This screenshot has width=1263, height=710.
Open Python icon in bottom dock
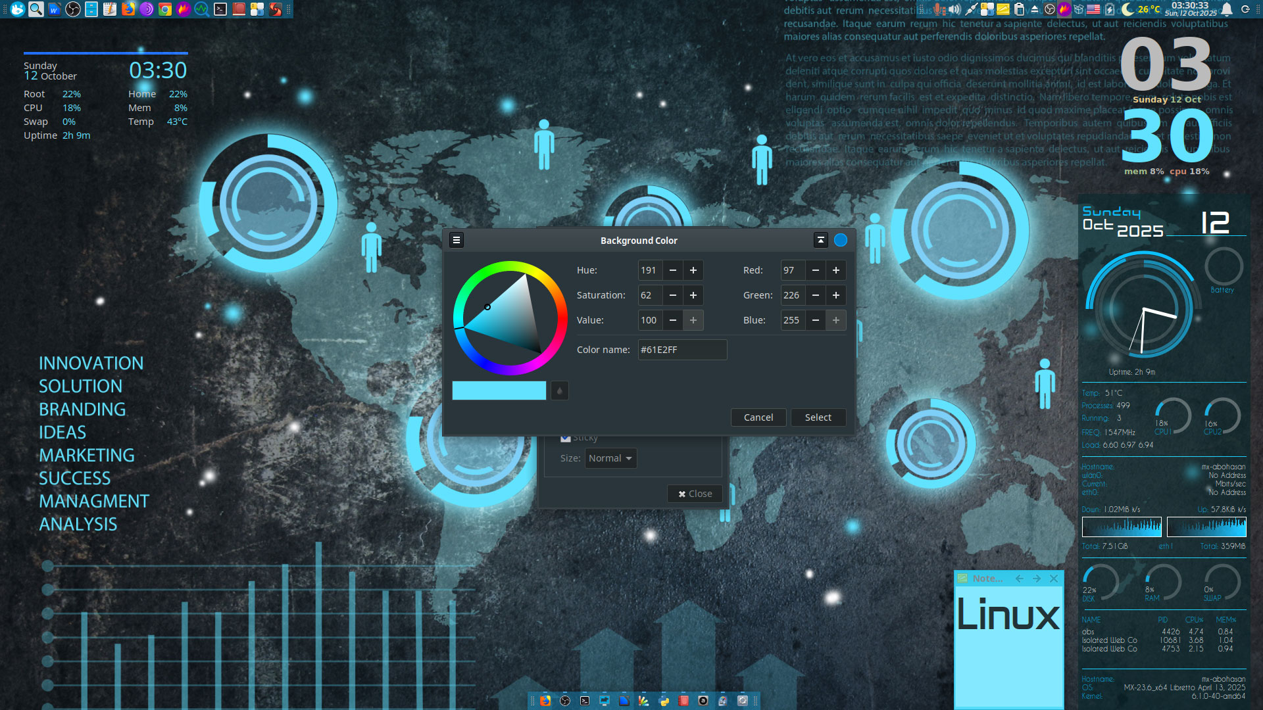[x=664, y=701]
